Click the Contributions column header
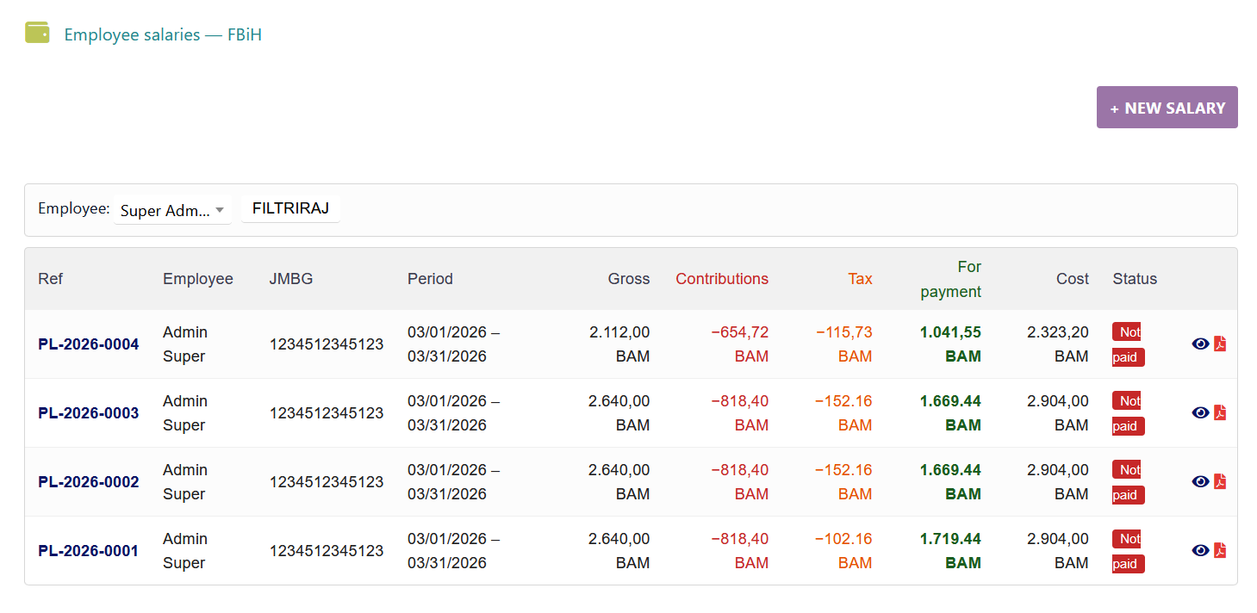This screenshot has height=613, width=1257. [722, 279]
